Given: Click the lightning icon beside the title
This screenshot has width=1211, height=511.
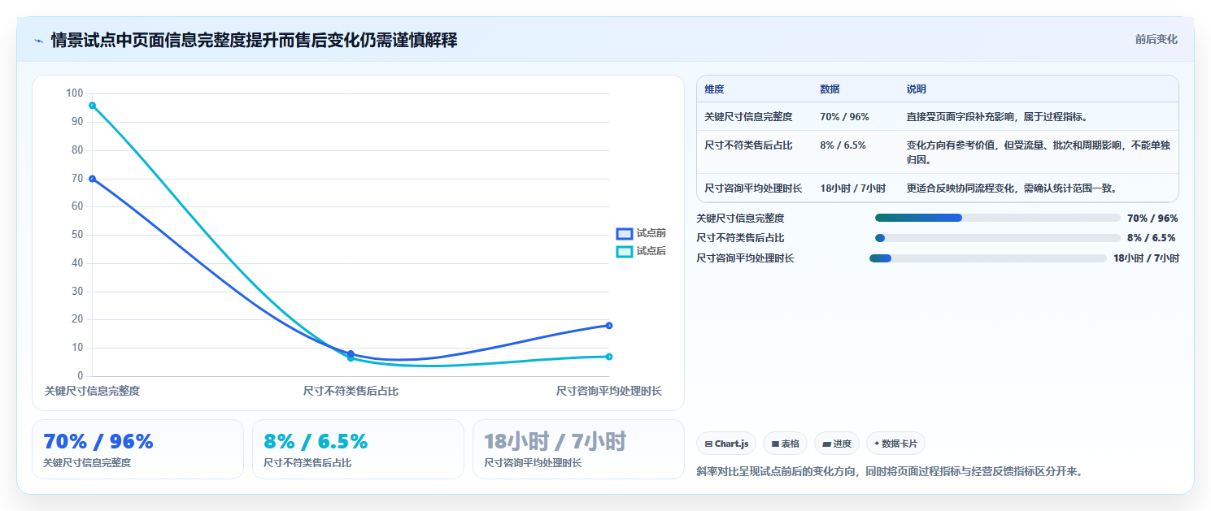Looking at the screenshot, I should point(38,41).
